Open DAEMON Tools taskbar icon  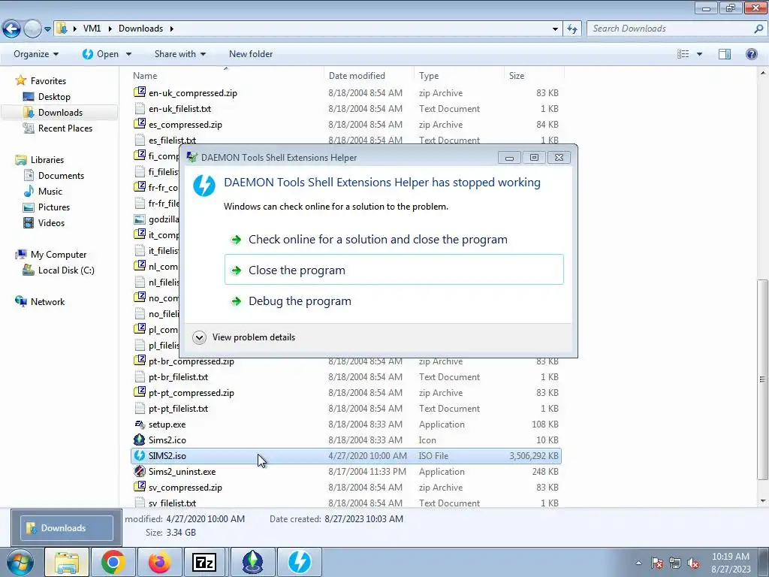point(299,562)
